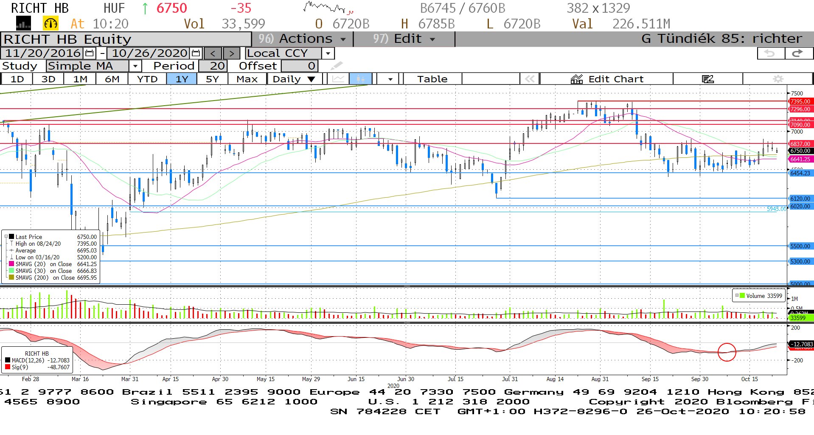Click the Sig(9) red legend swatch
The height and width of the screenshot is (435, 814).
tap(8, 367)
